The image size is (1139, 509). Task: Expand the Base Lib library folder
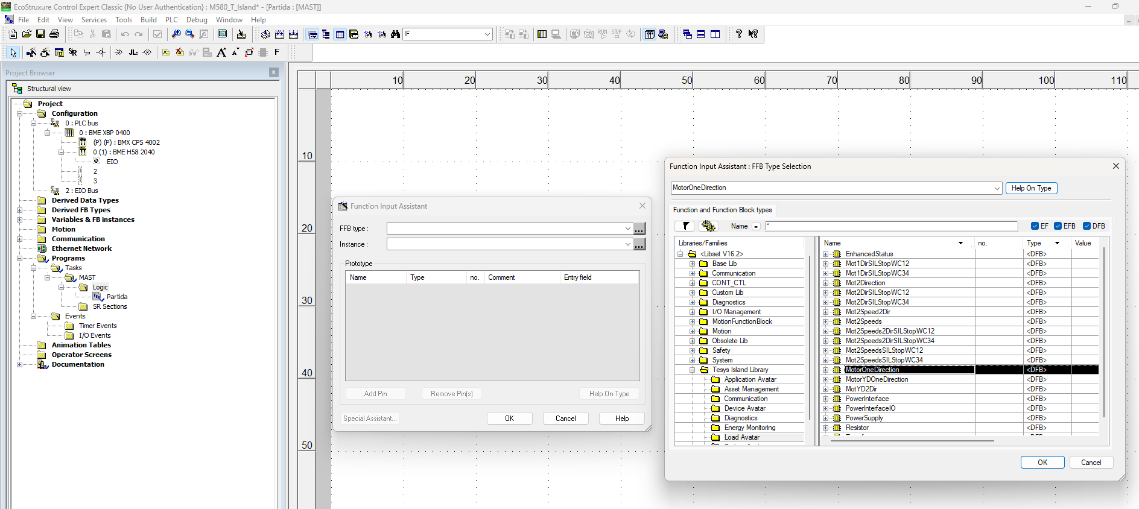point(693,264)
